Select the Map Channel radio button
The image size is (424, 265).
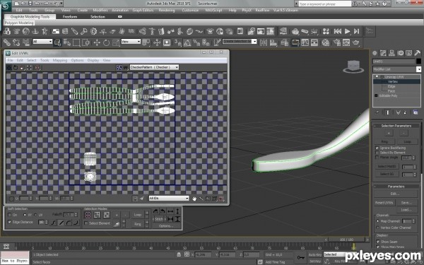pyautogui.click(x=378, y=221)
